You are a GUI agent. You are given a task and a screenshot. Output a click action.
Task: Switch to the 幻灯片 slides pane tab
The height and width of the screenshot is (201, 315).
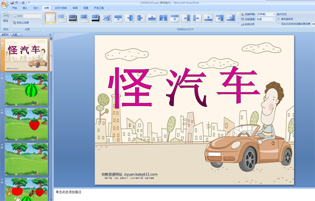(5, 35)
